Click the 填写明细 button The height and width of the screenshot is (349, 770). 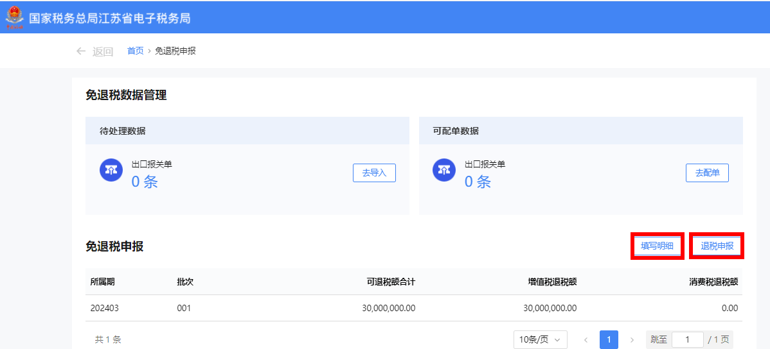click(657, 246)
